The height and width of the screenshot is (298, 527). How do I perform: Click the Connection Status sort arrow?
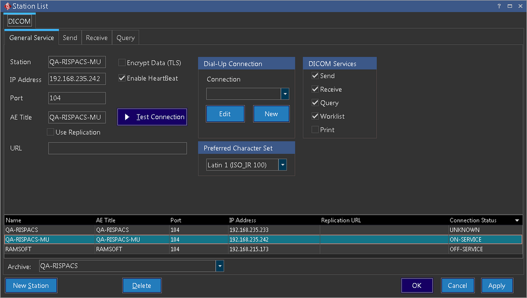coord(517,220)
